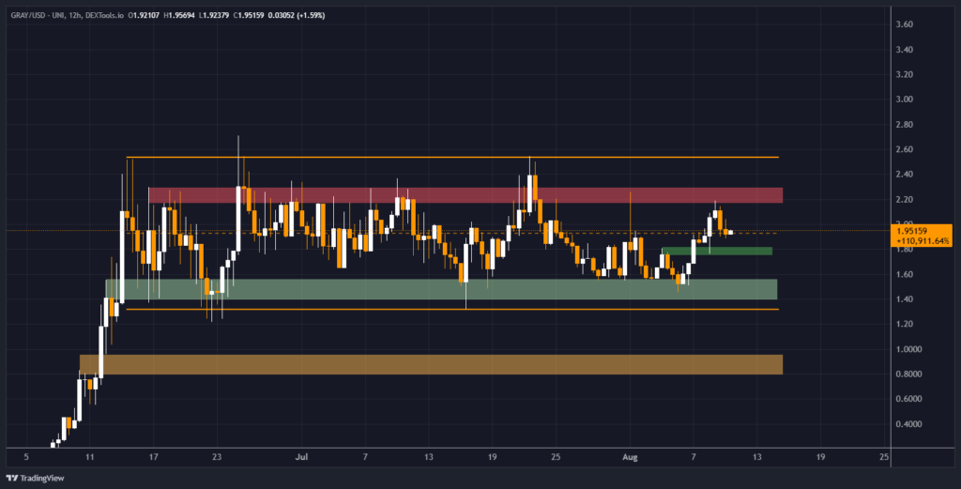Viewport: 961px width, 489px height.
Task: Select the most recent candle on the chart
Action: pos(728,233)
